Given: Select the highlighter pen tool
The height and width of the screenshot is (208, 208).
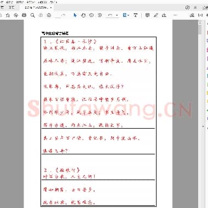Looking at the screenshot, I should click(x=156, y=15).
